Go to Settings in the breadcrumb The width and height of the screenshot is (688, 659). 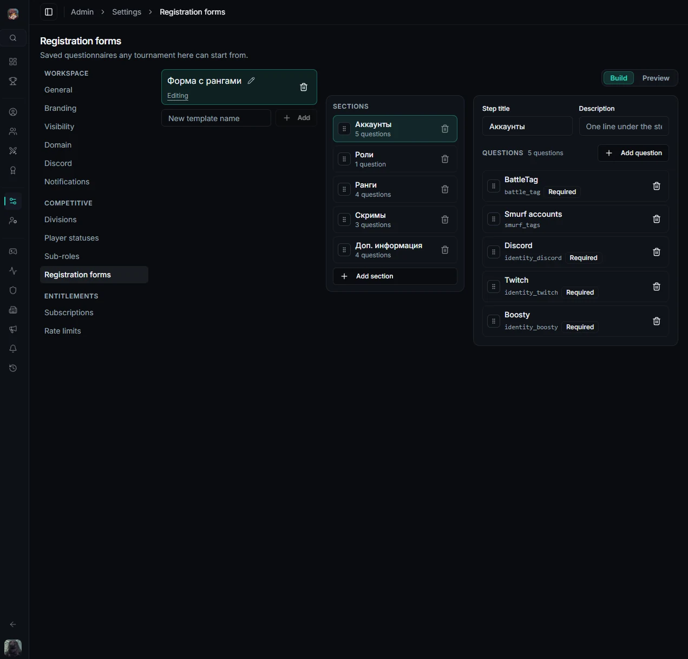(x=127, y=12)
